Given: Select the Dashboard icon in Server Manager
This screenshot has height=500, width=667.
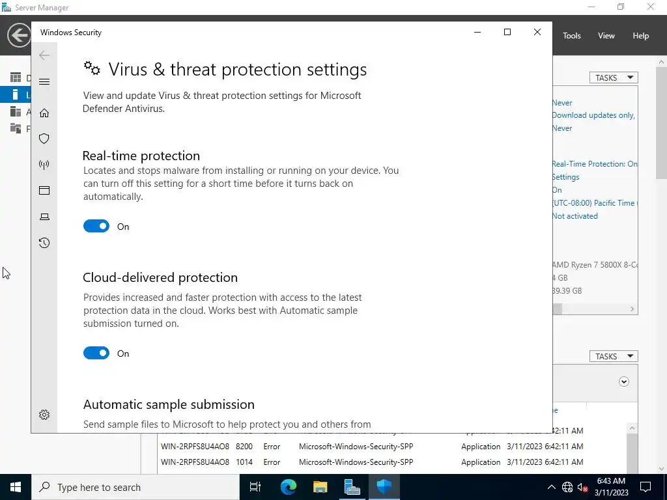Looking at the screenshot, I should pyautogui.click(x=16, y=77).
